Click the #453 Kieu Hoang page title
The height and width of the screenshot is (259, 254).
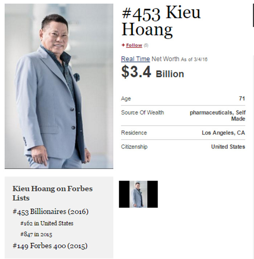click(161, 21)
